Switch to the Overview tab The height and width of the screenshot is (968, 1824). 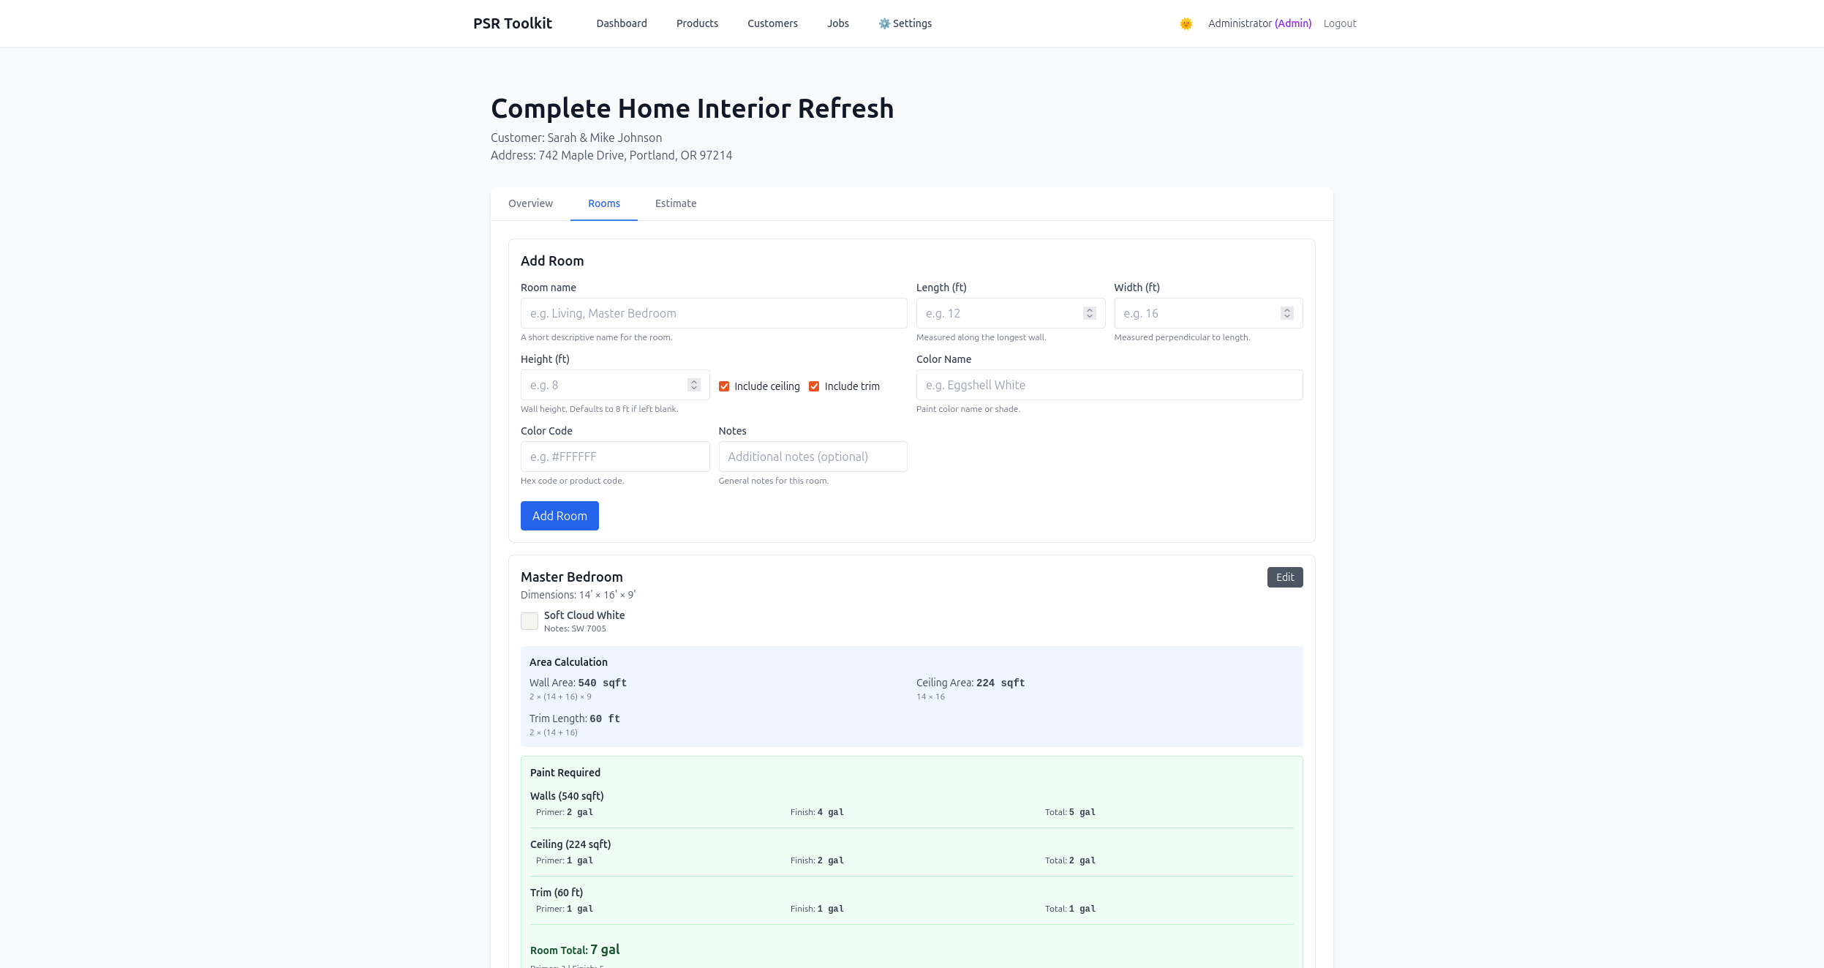530,203
